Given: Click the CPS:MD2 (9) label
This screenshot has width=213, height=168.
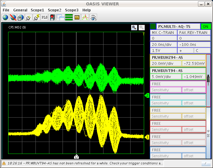Looking at the screenshot, I should pos(17,27).
